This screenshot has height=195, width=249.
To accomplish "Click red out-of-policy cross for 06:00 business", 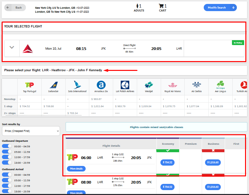I will 213,151.
